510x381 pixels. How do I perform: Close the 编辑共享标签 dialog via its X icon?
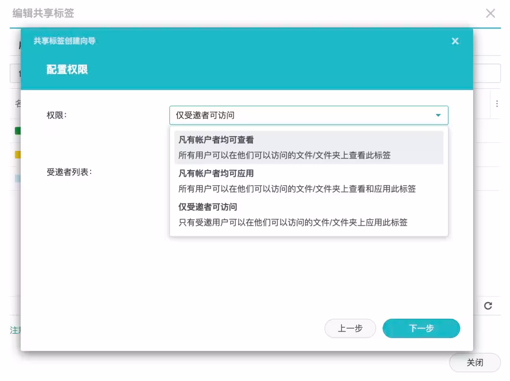[x=491, y=13]
